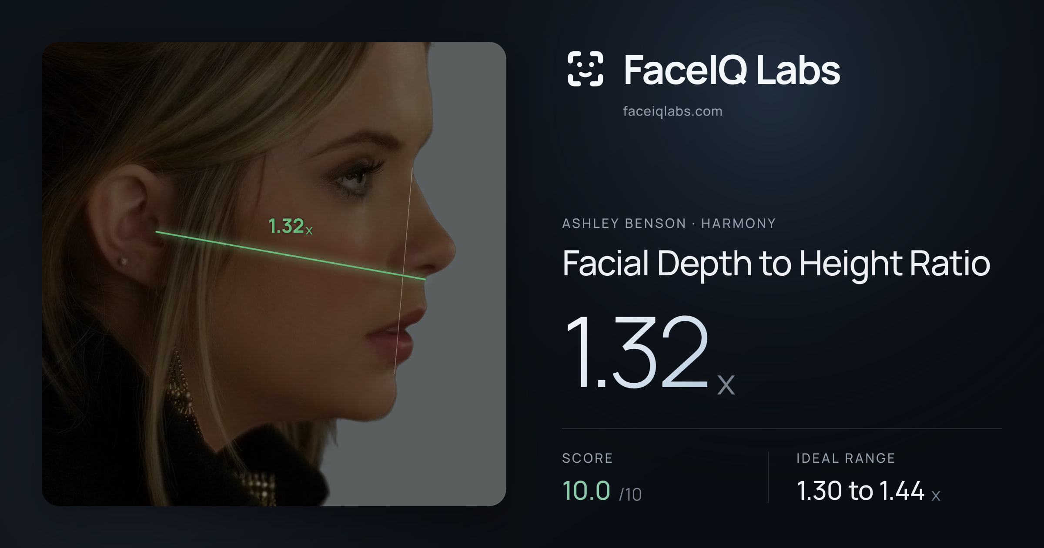Click the SCORE label
The image size is (1044, 548).
coord(587,458)
